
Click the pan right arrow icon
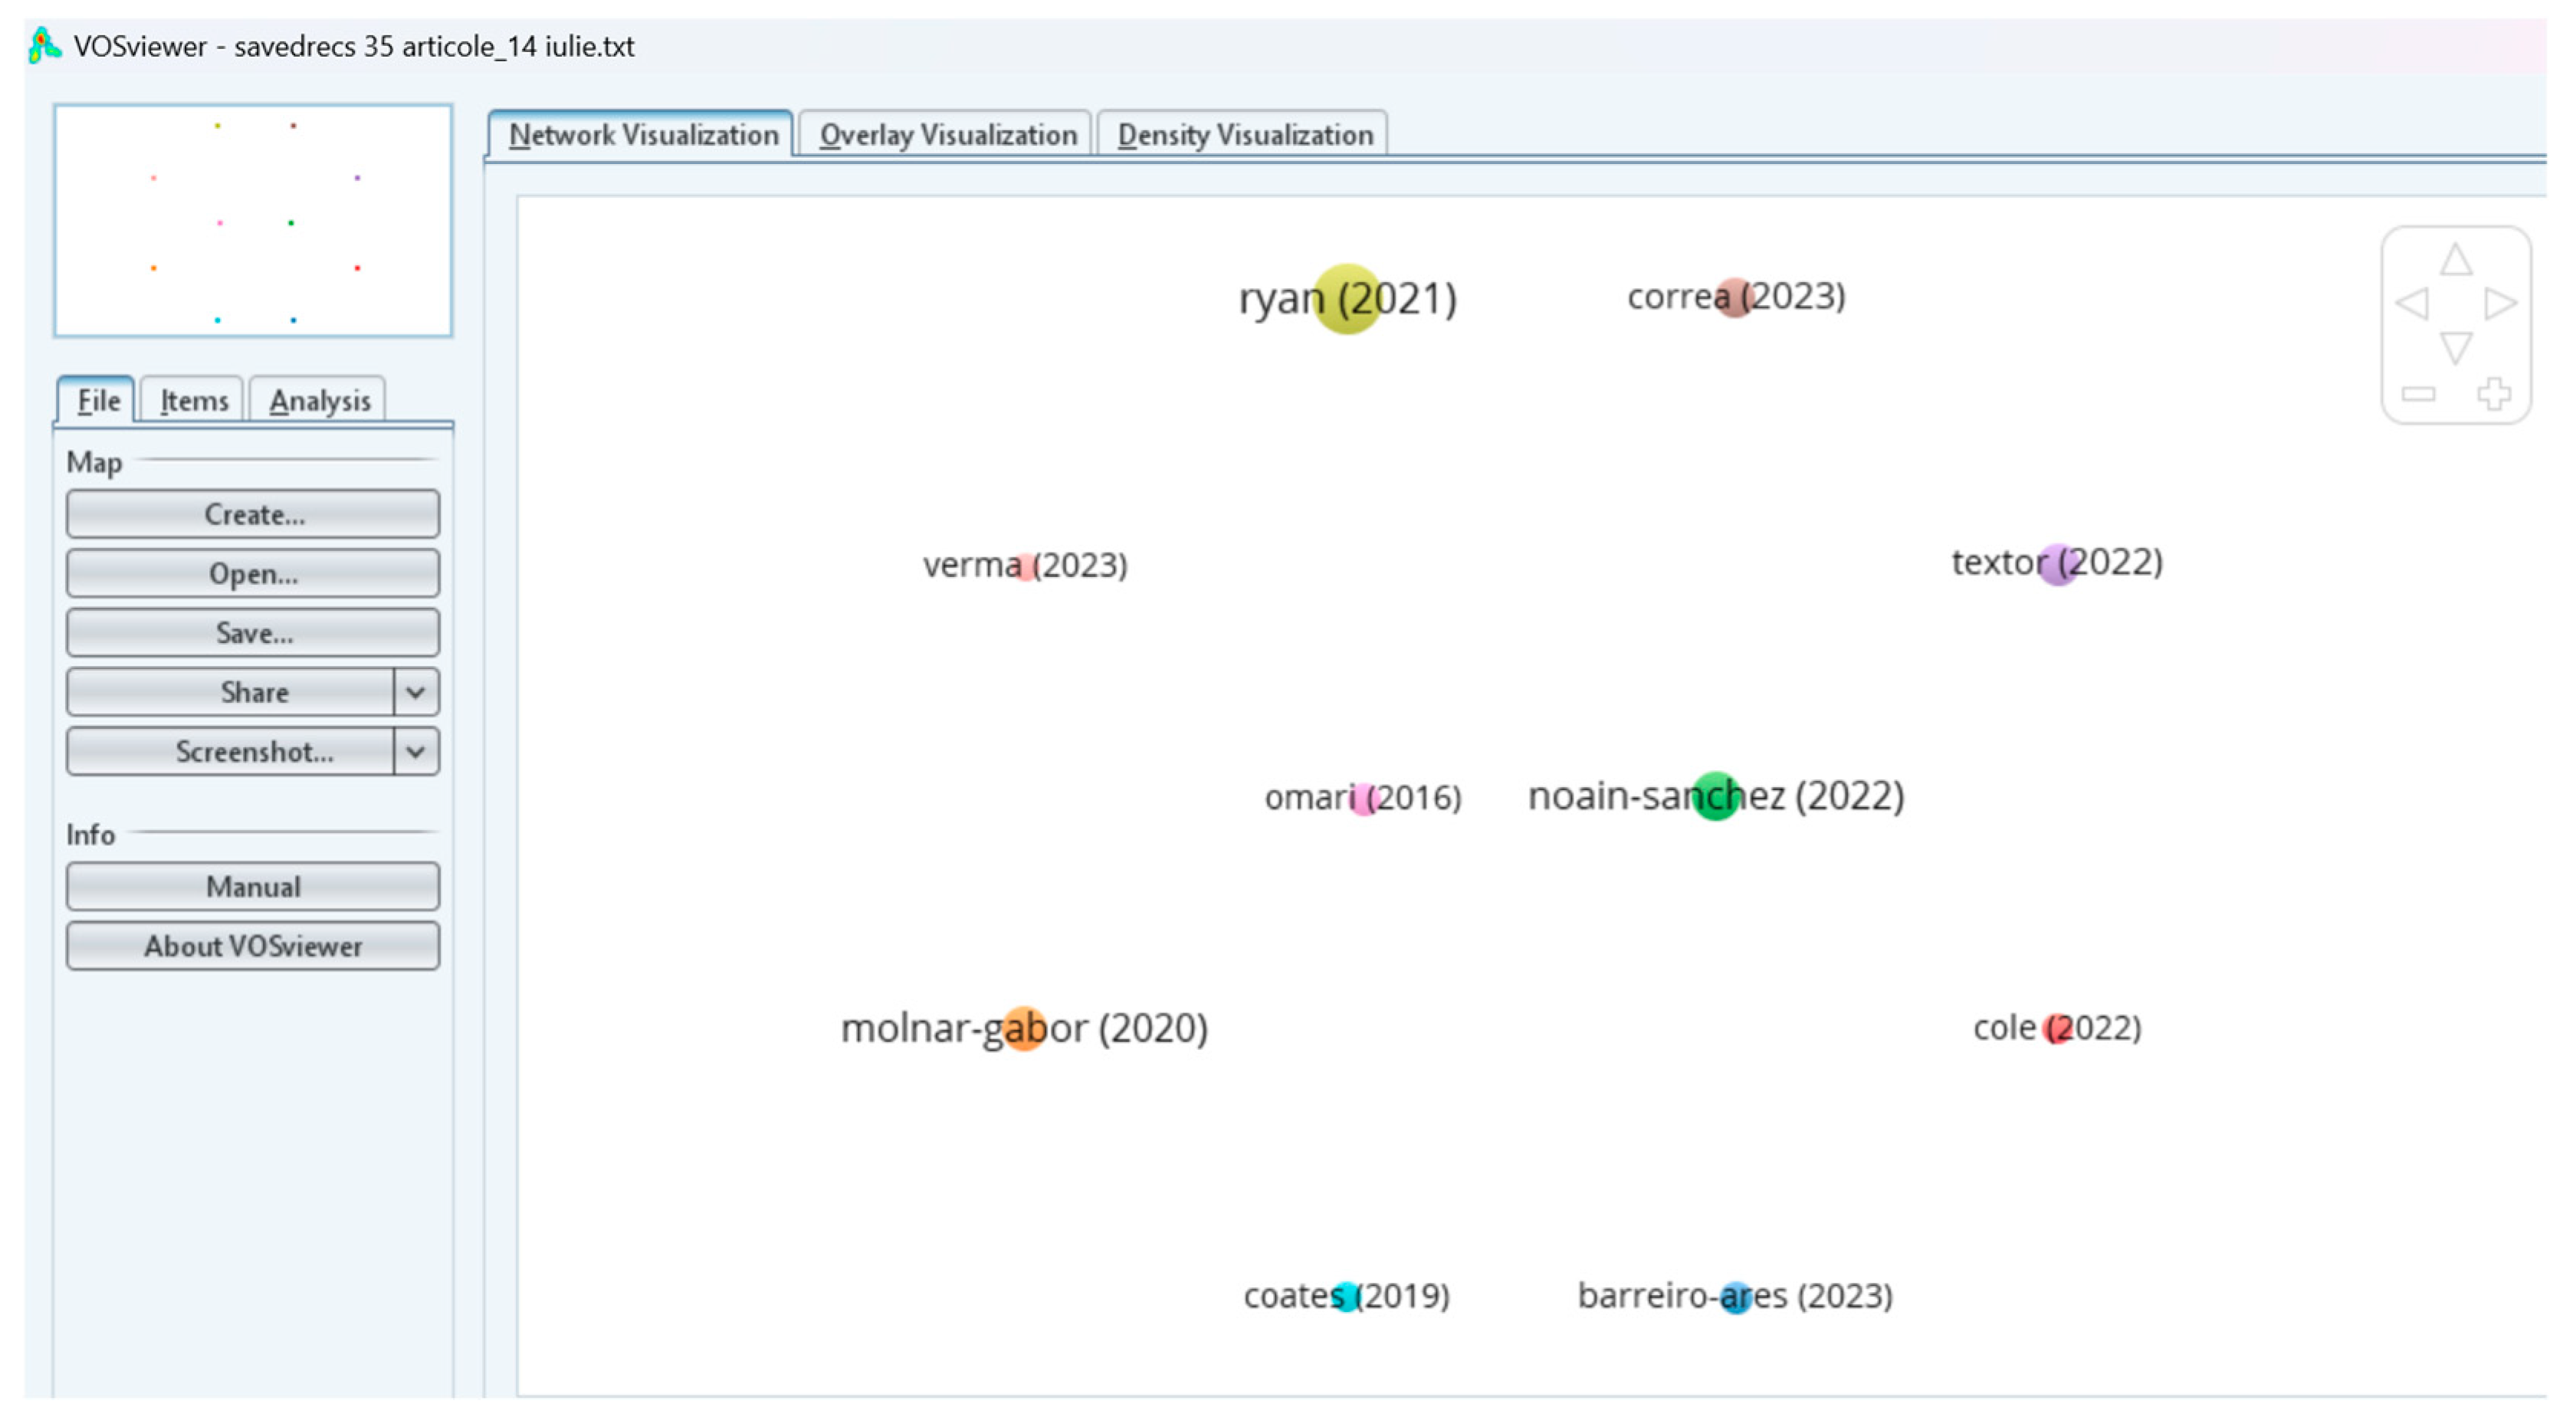pos(2499,303)
